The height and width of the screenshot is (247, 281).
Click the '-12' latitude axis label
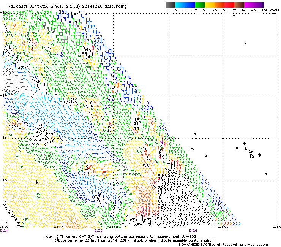point(3,54)
